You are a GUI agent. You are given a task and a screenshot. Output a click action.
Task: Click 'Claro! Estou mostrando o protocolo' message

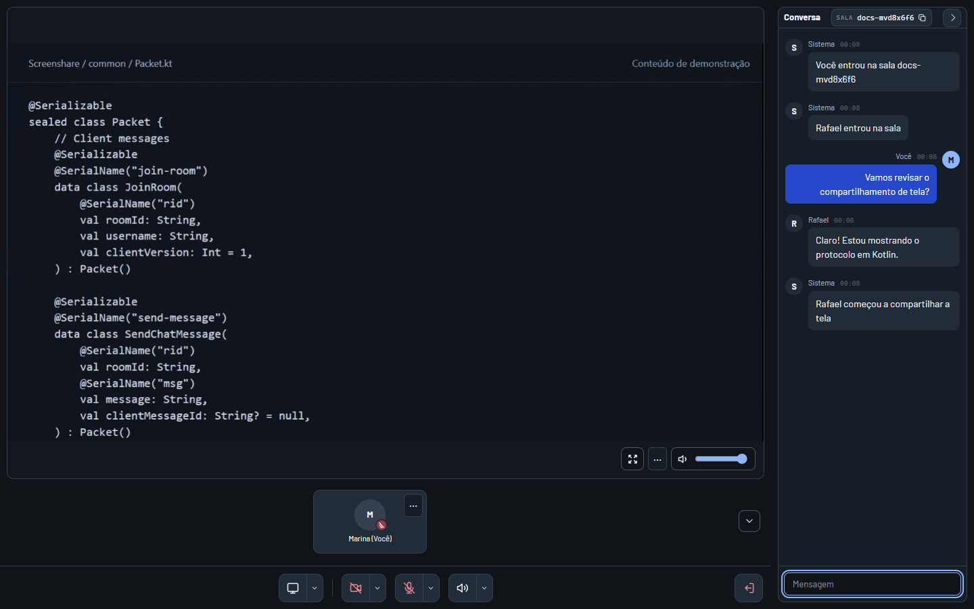pos(884,247)
